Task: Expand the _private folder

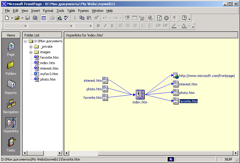Action: [x=31, y=47]
